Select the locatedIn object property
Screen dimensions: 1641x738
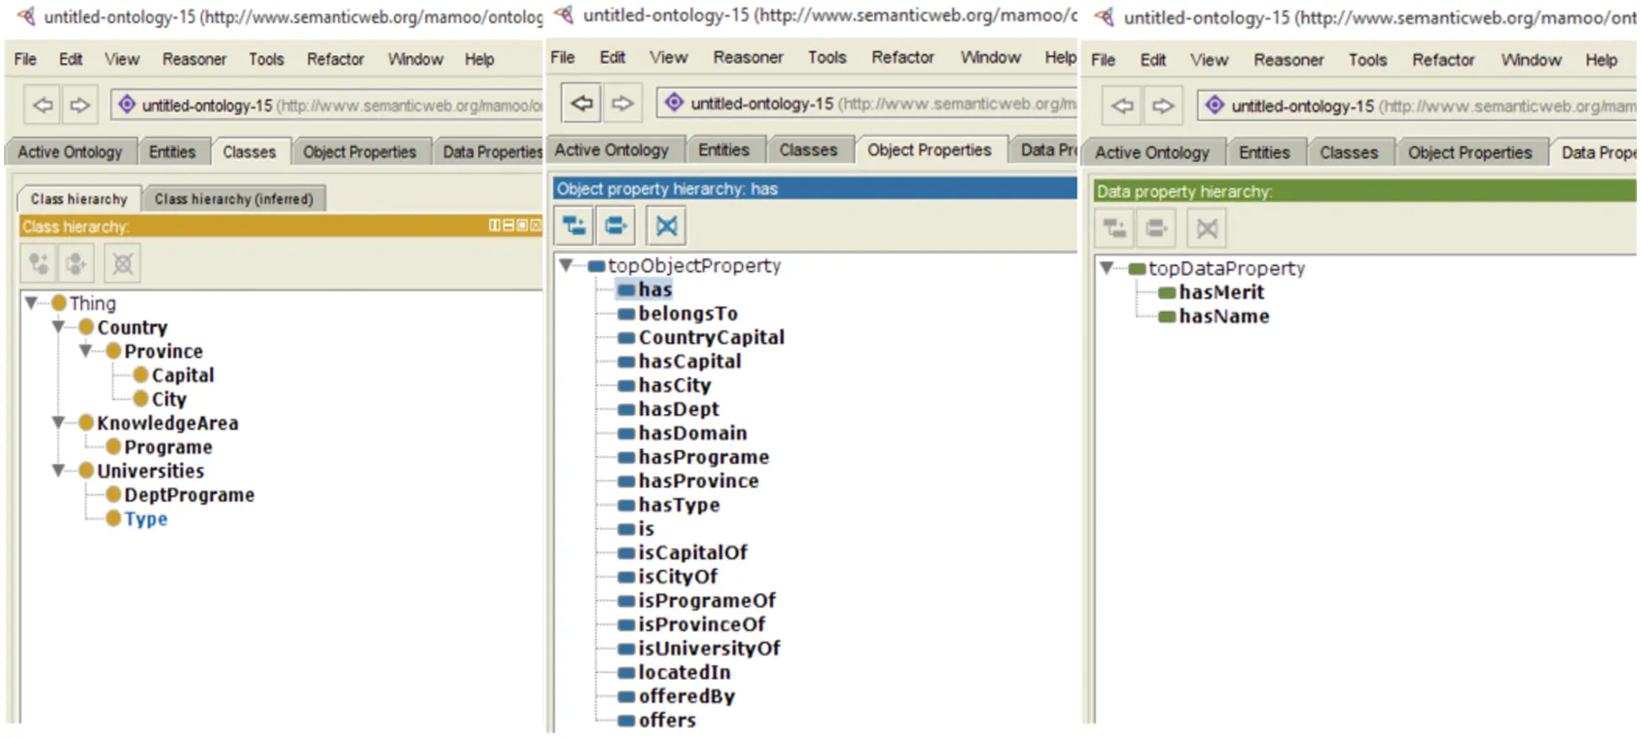(684, 672)
